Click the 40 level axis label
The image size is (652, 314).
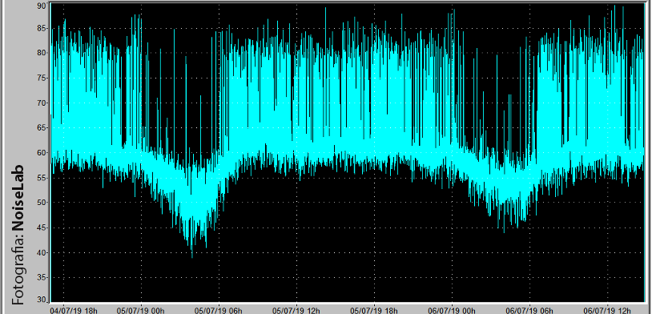pyautogui.click(x=42, y=252)
